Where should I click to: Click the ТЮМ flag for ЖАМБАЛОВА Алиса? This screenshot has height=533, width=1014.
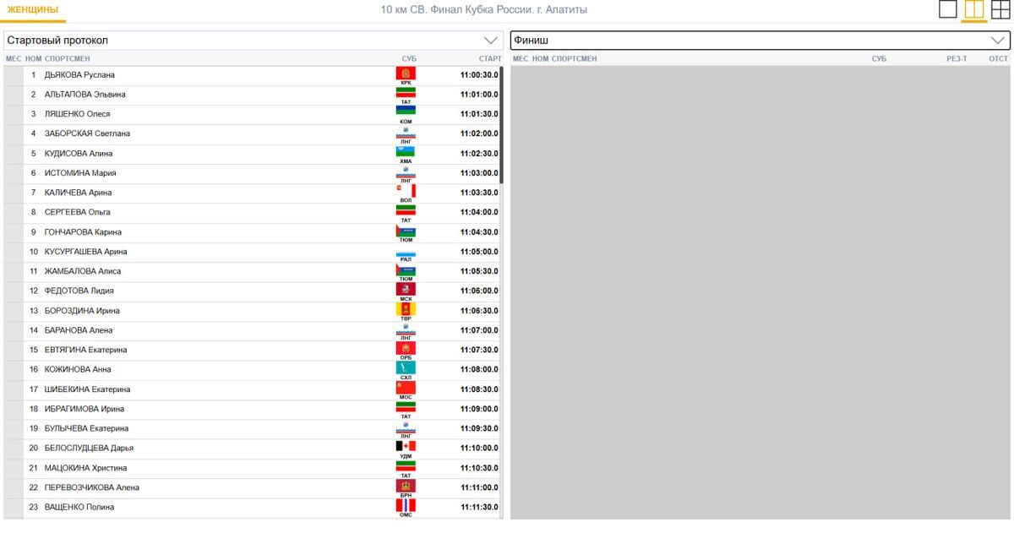tap(406, 269)
